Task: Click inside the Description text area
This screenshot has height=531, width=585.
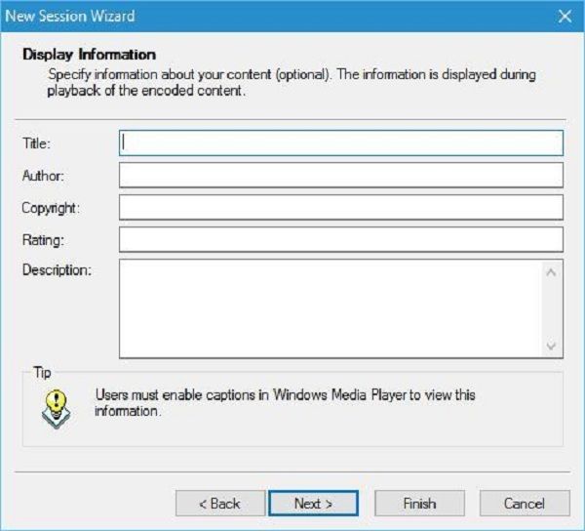Action: click(330, 308)
